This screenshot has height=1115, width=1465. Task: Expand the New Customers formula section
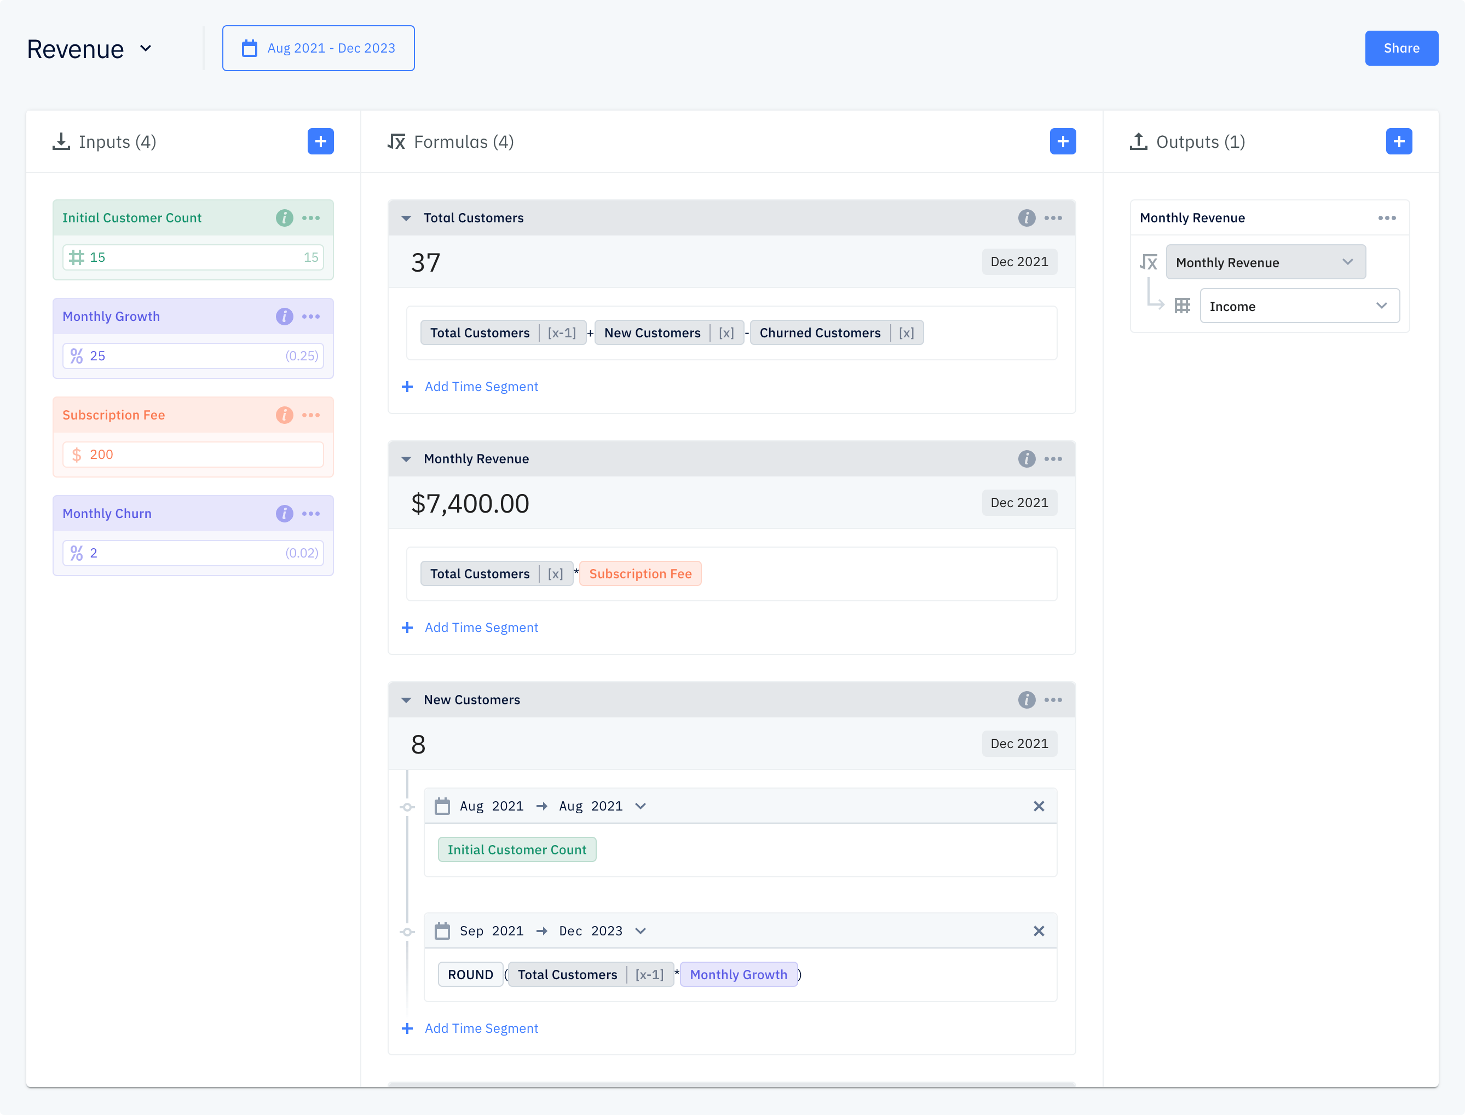(406, 699)
